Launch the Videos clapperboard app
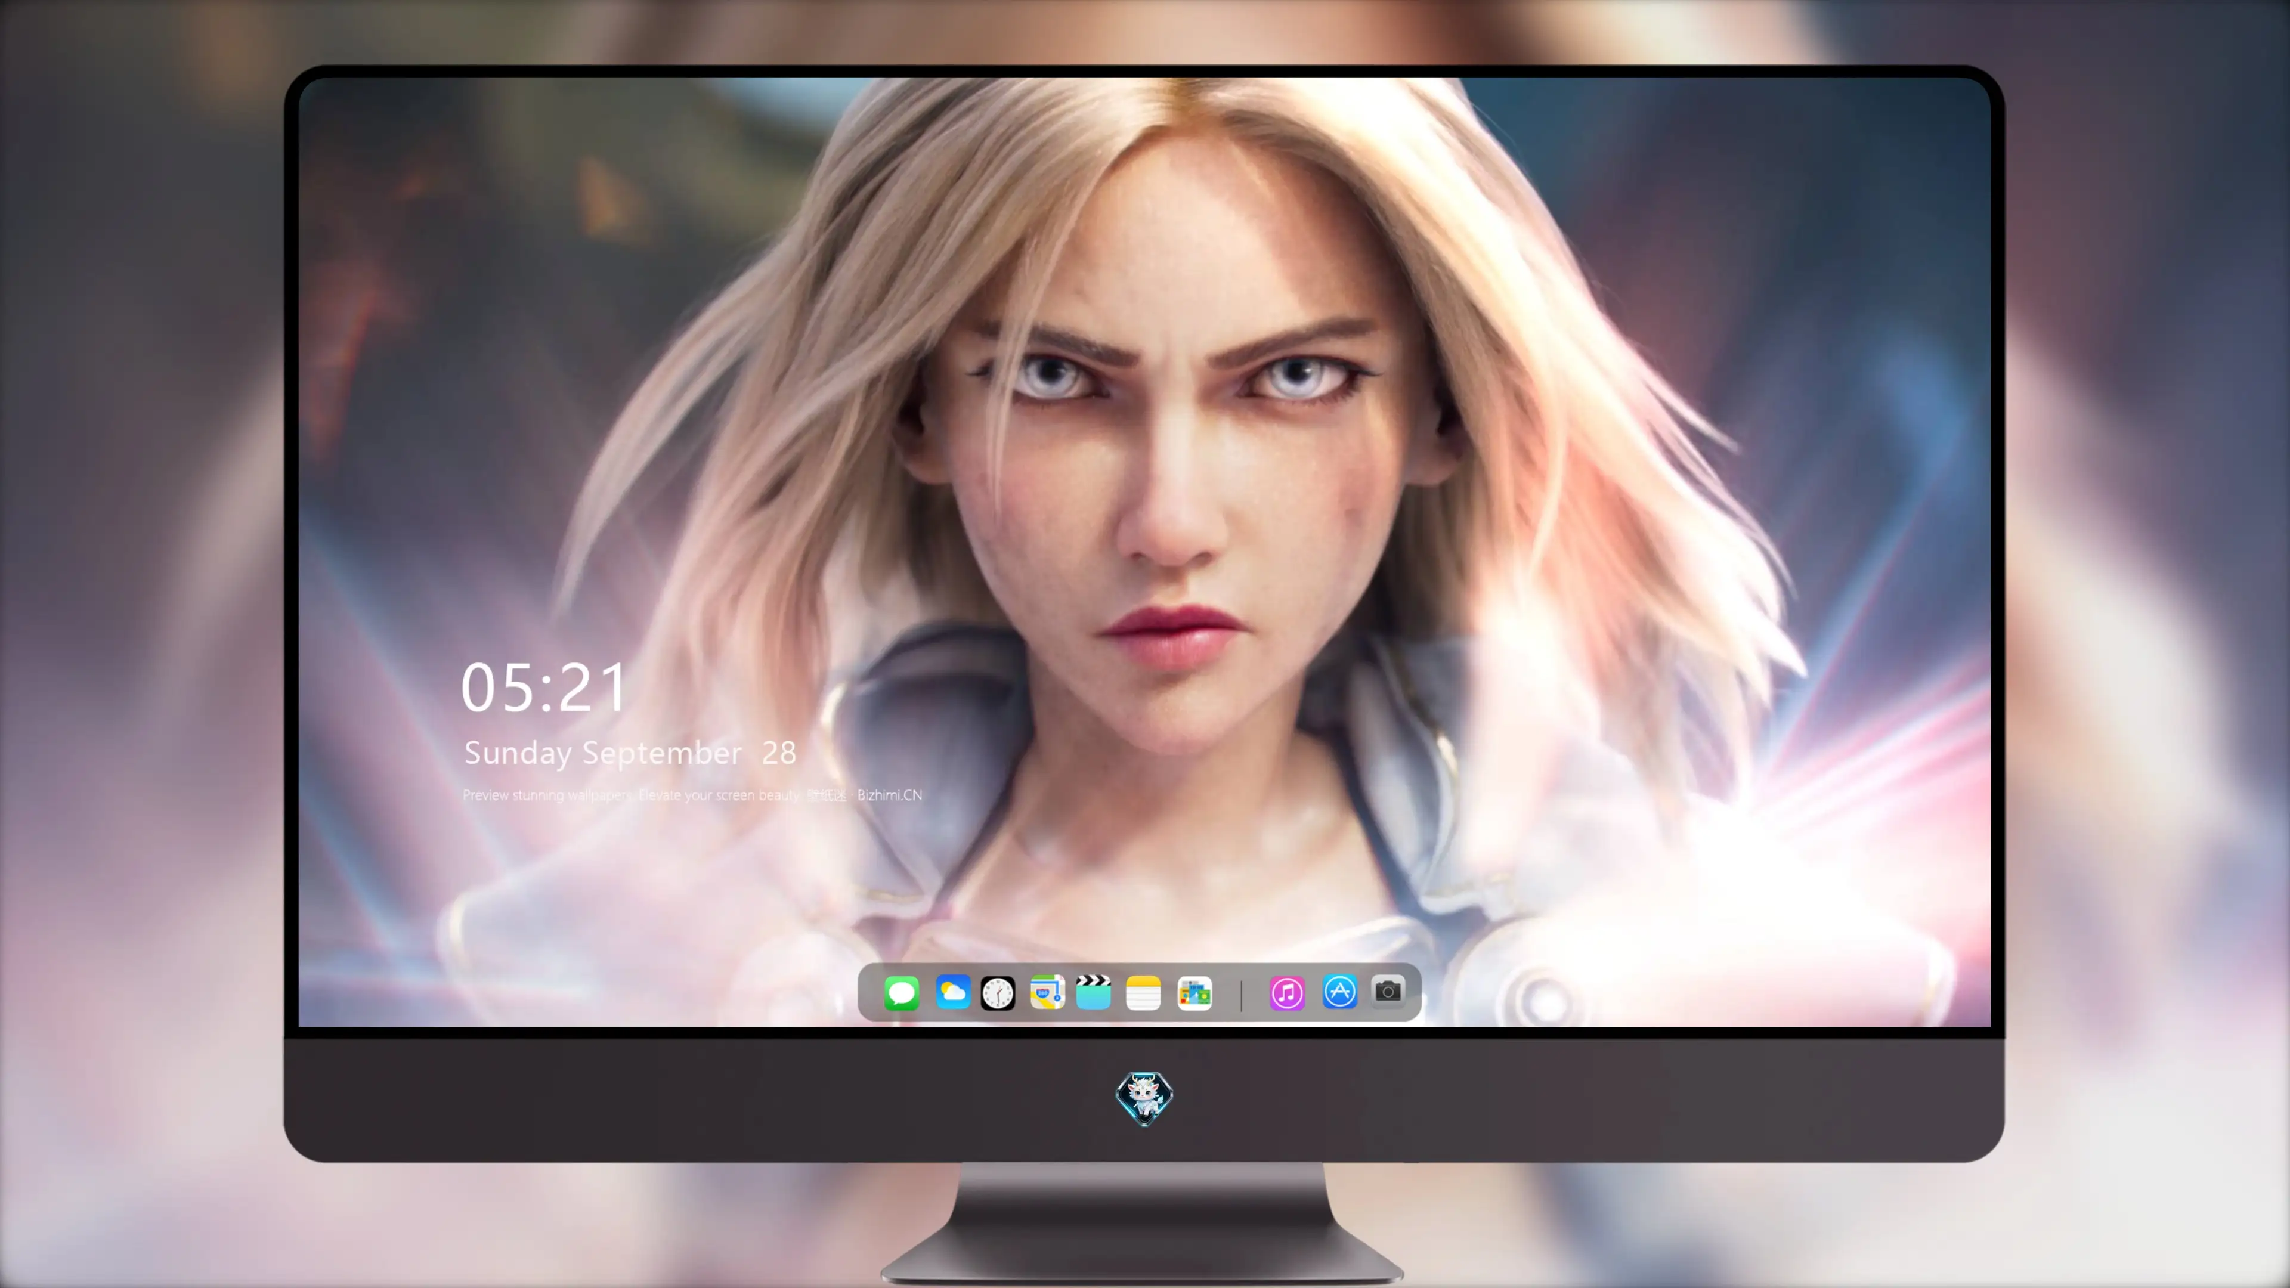 (x=1094, y=992)
